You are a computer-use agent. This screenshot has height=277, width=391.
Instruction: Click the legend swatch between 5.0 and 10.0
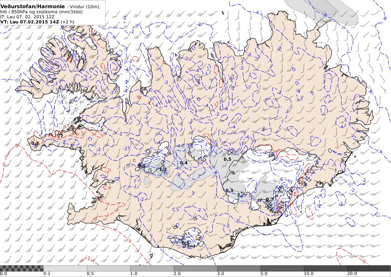point(282,268)
